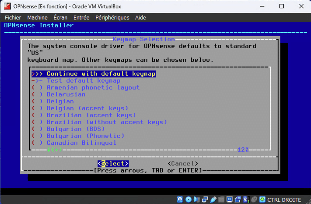The image size is (311, 204).
Task: Click the Select button
Action: pos(113,164)
